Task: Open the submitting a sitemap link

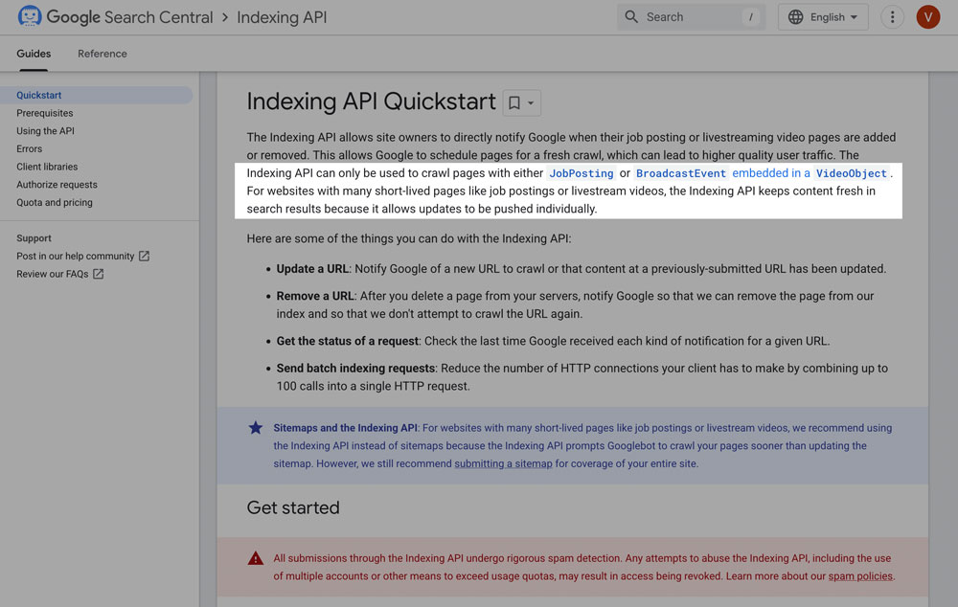Action: pyautogui.click(x=503, y=463)
